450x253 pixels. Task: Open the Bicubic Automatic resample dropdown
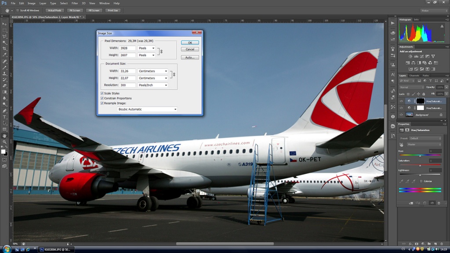click(x=147, y=109)
